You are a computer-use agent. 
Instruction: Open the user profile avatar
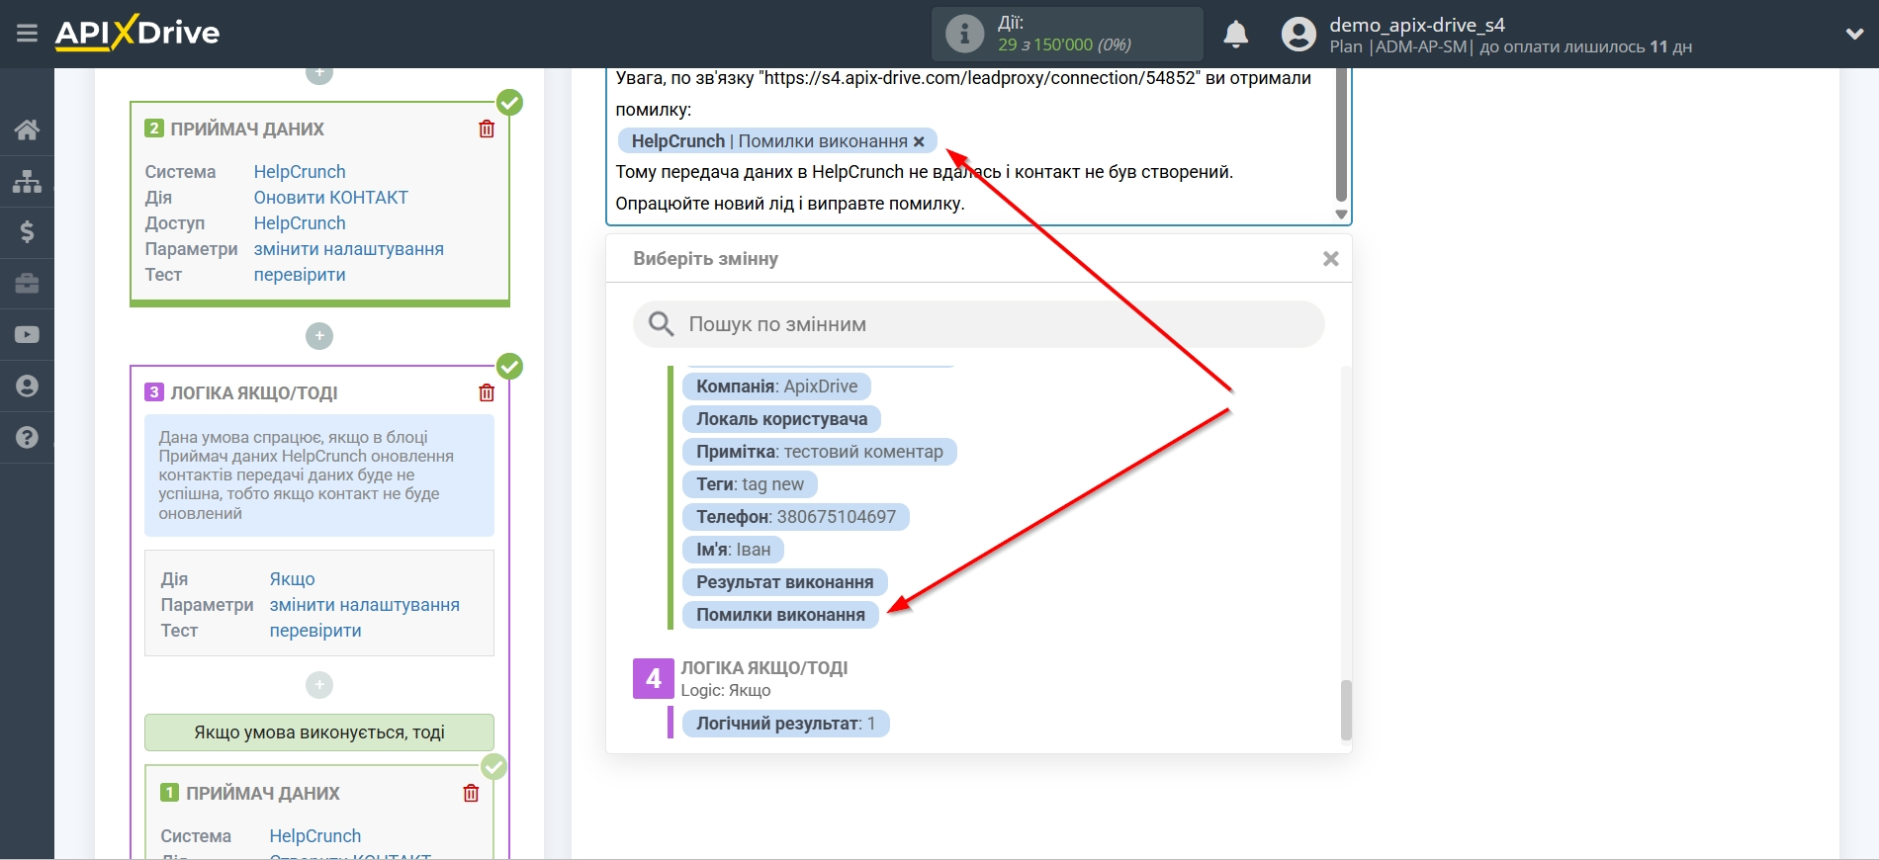click(1298, 34)
